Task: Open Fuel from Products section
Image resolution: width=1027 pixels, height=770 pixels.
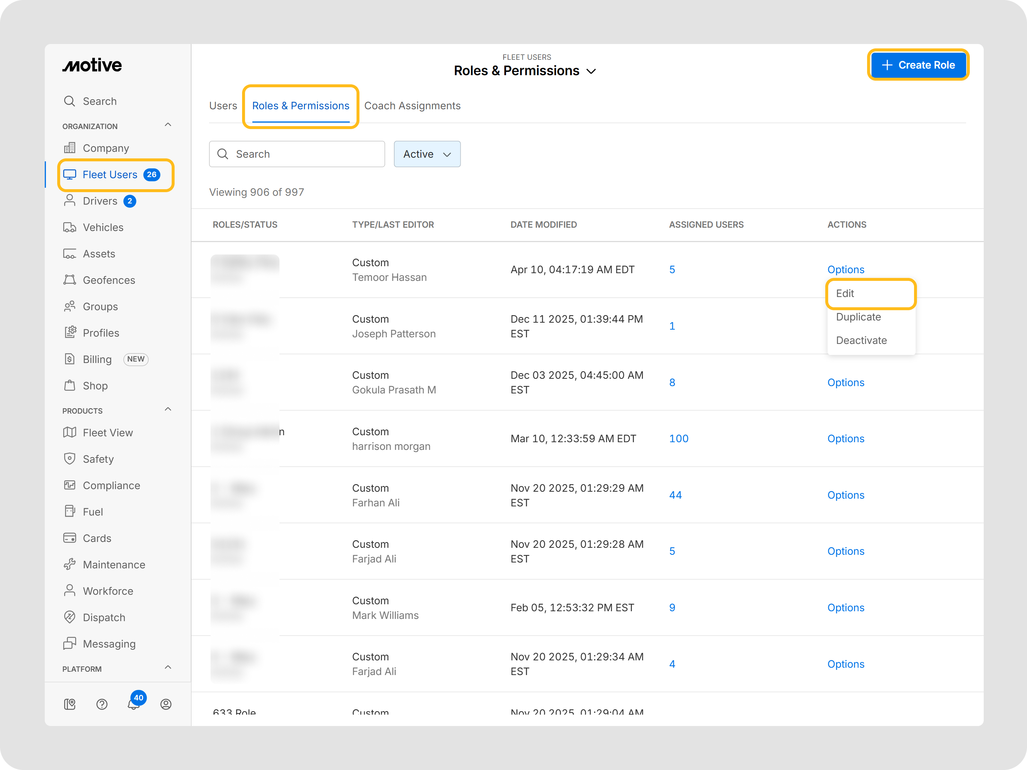Action: (x=93, y=511)
